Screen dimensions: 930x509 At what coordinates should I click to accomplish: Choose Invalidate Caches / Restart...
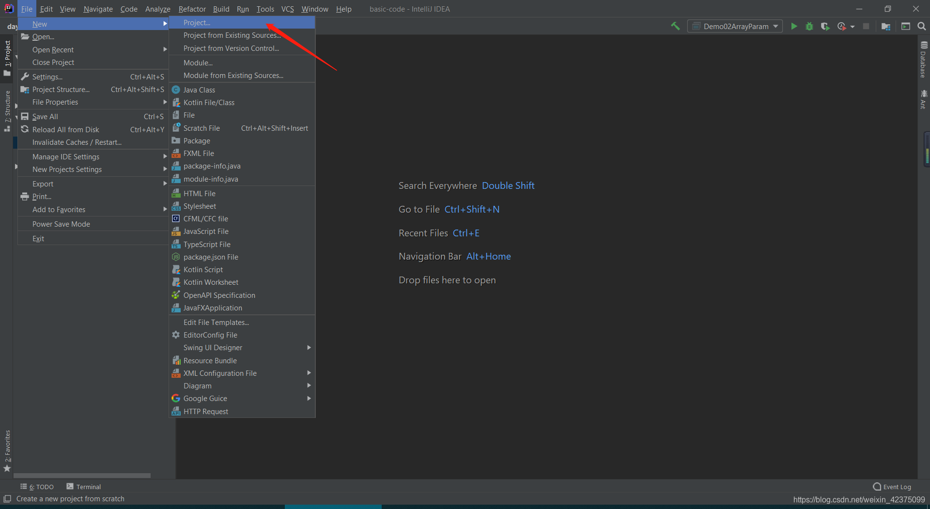pos(93,142)
